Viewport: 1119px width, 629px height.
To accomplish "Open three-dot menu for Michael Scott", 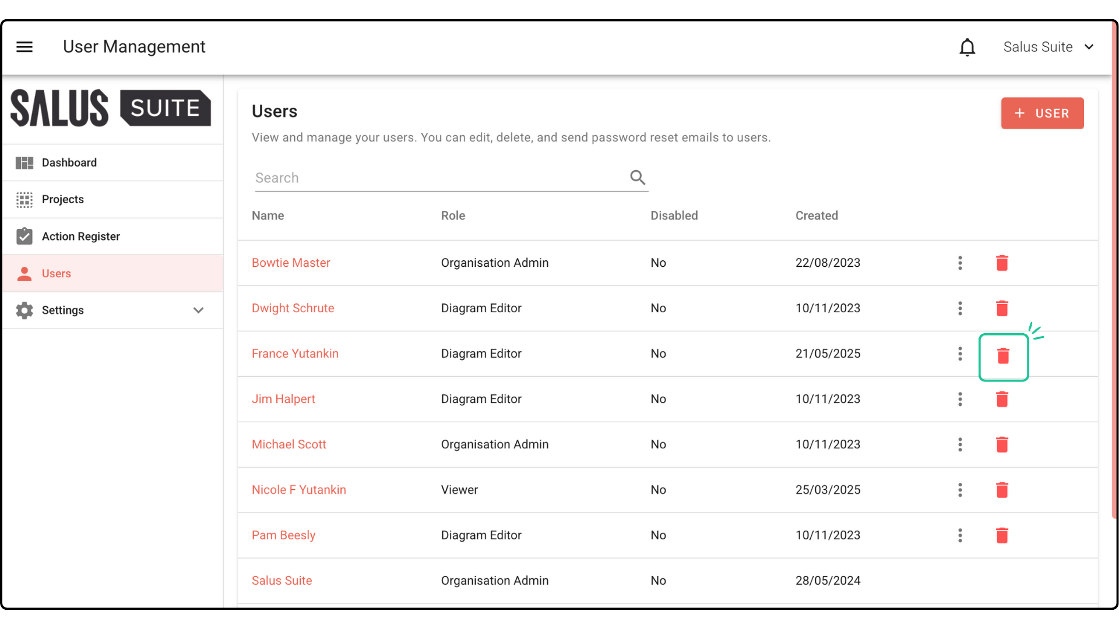I will pos(960,444).
